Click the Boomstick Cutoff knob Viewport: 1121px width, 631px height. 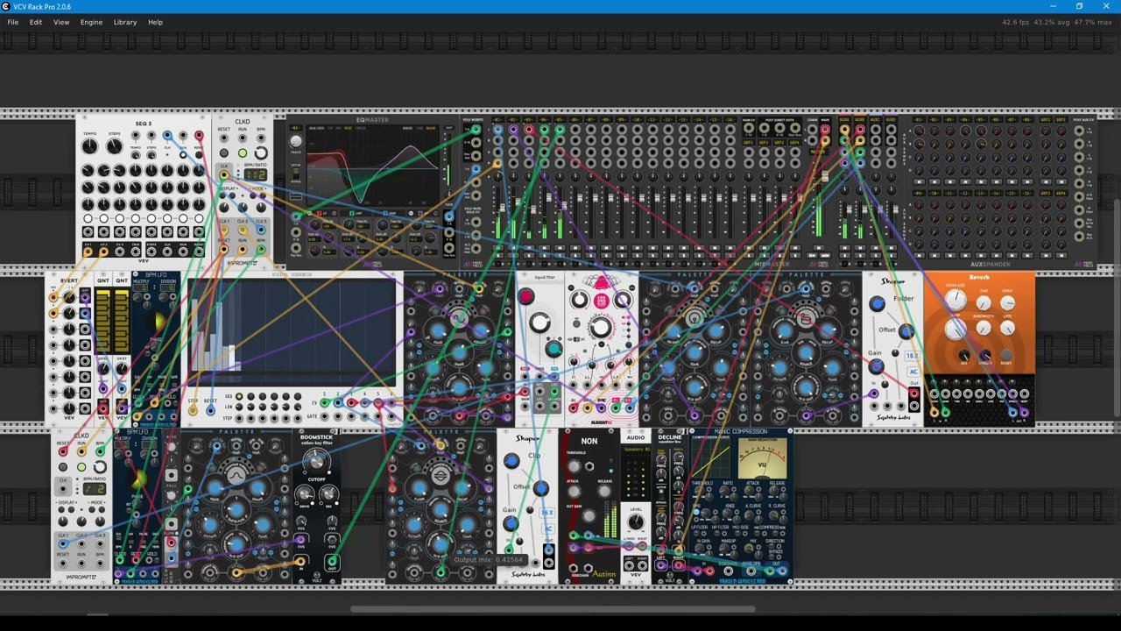[316, 462]
